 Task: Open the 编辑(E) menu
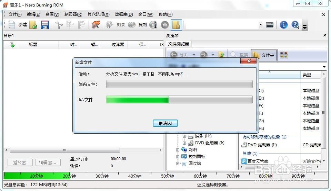(x=33, y=14)
